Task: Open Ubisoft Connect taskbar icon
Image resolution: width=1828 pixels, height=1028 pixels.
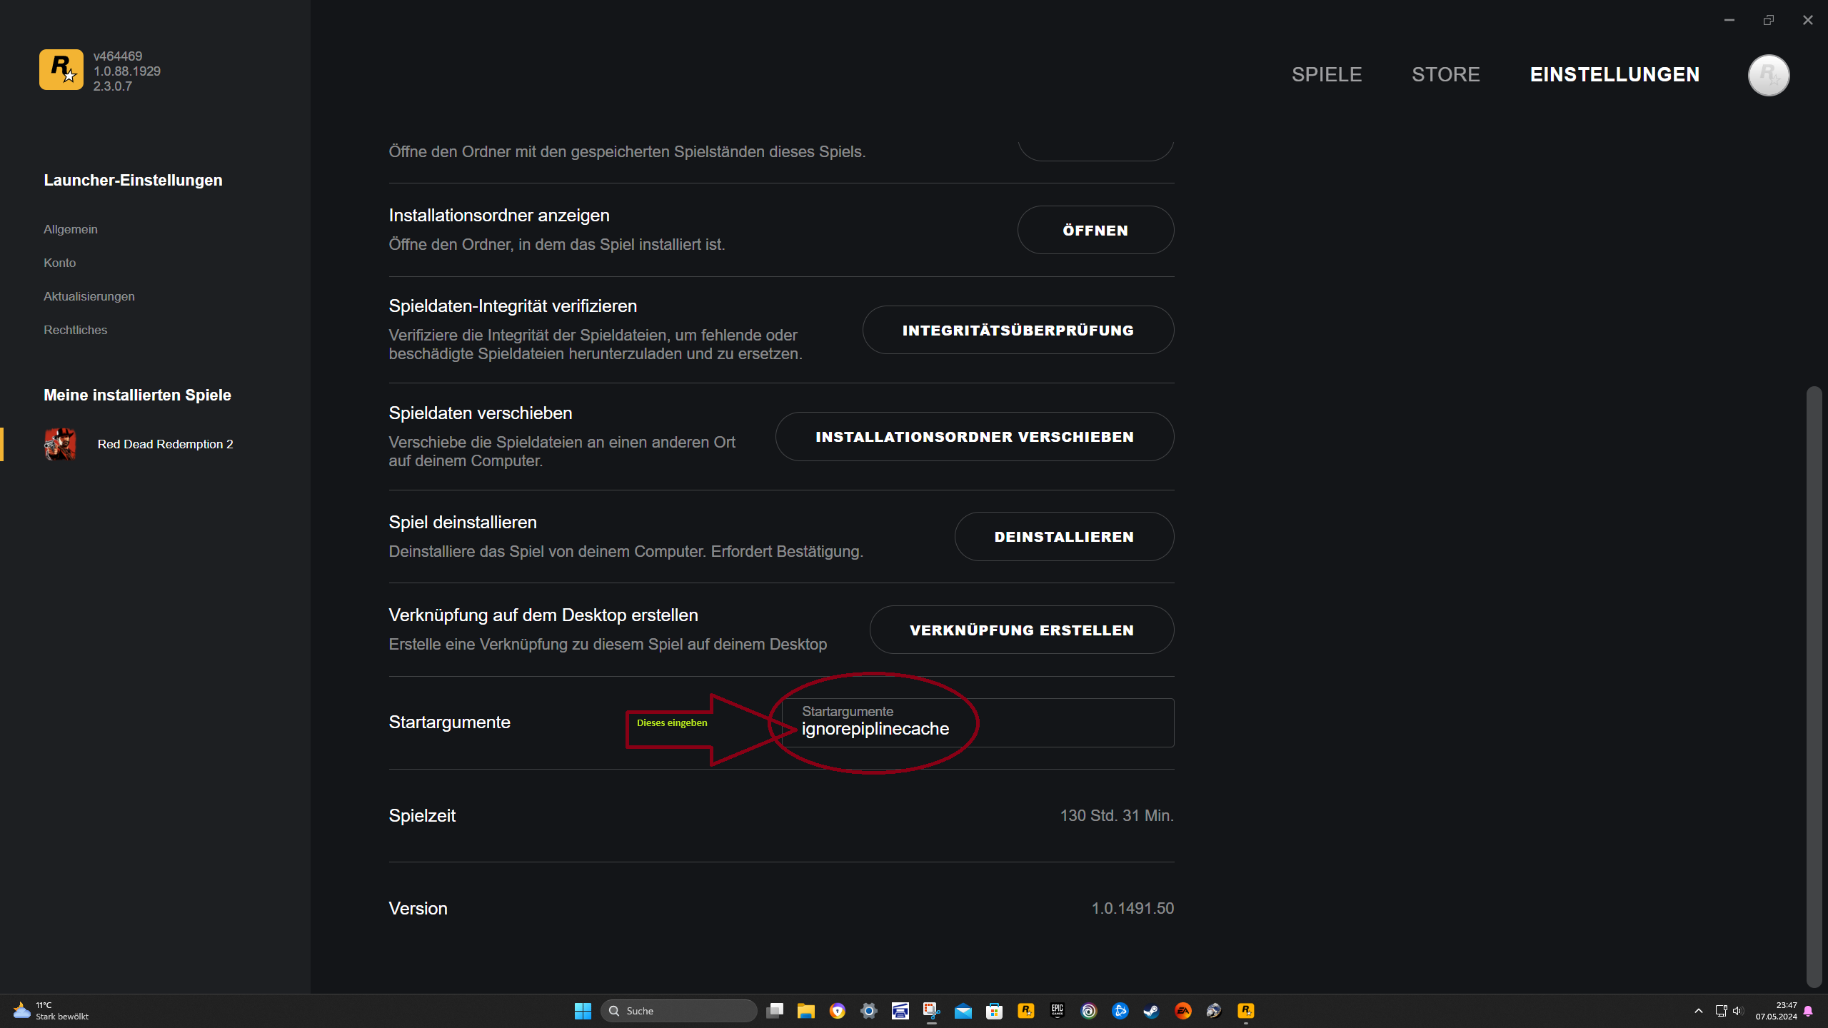Action: click(1088, 1011)
